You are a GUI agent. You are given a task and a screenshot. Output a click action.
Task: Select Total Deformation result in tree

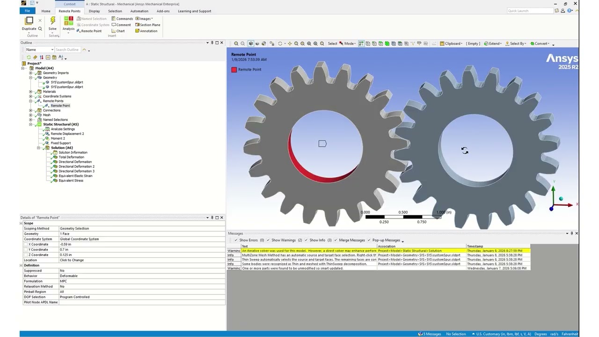pyautogui.click(x=71, y=157)
